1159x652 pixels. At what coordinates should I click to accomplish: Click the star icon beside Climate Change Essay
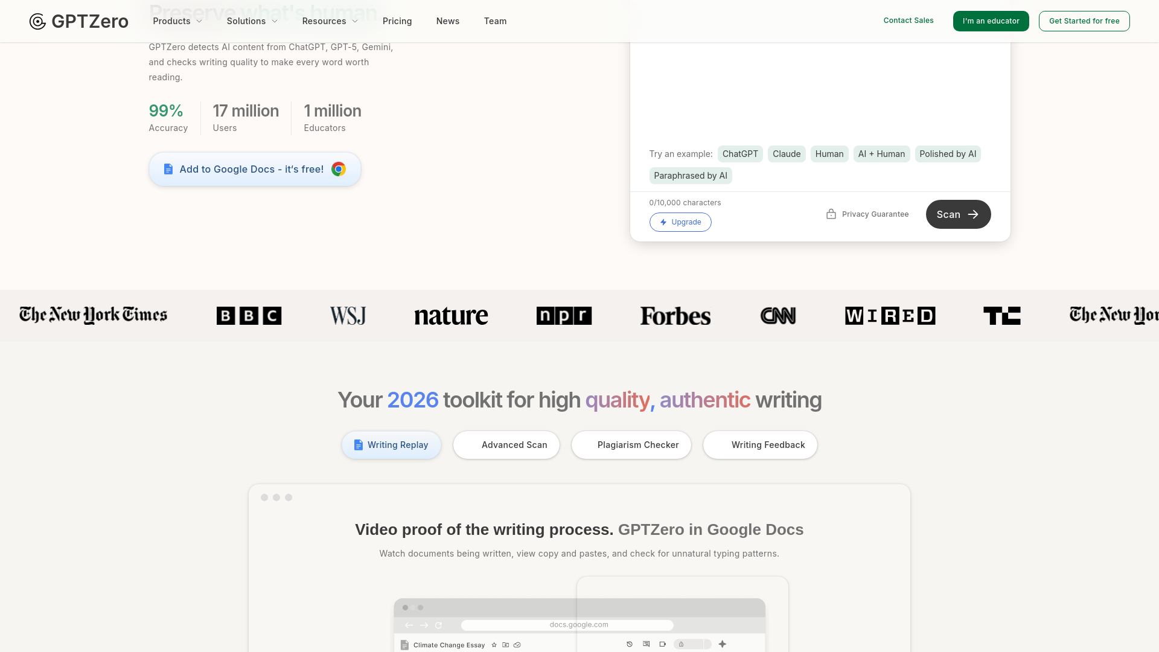click(494, 645)
